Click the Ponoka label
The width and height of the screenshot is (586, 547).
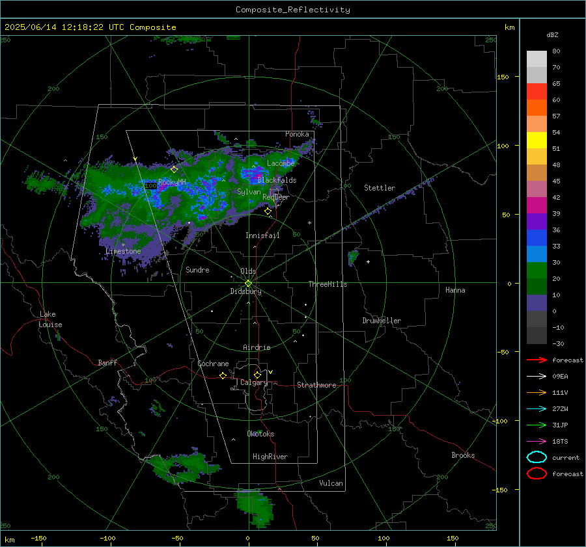click(297, 134)
